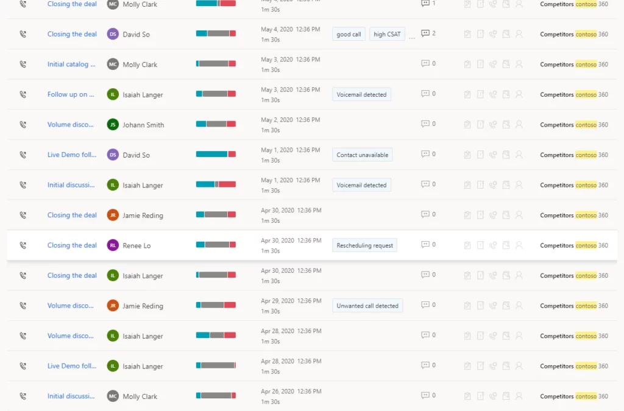Viewport: 624px width, 411px height.
Task: Click Jamie Reding's avatar in the Volume disco row
Action: coord(113,306)
